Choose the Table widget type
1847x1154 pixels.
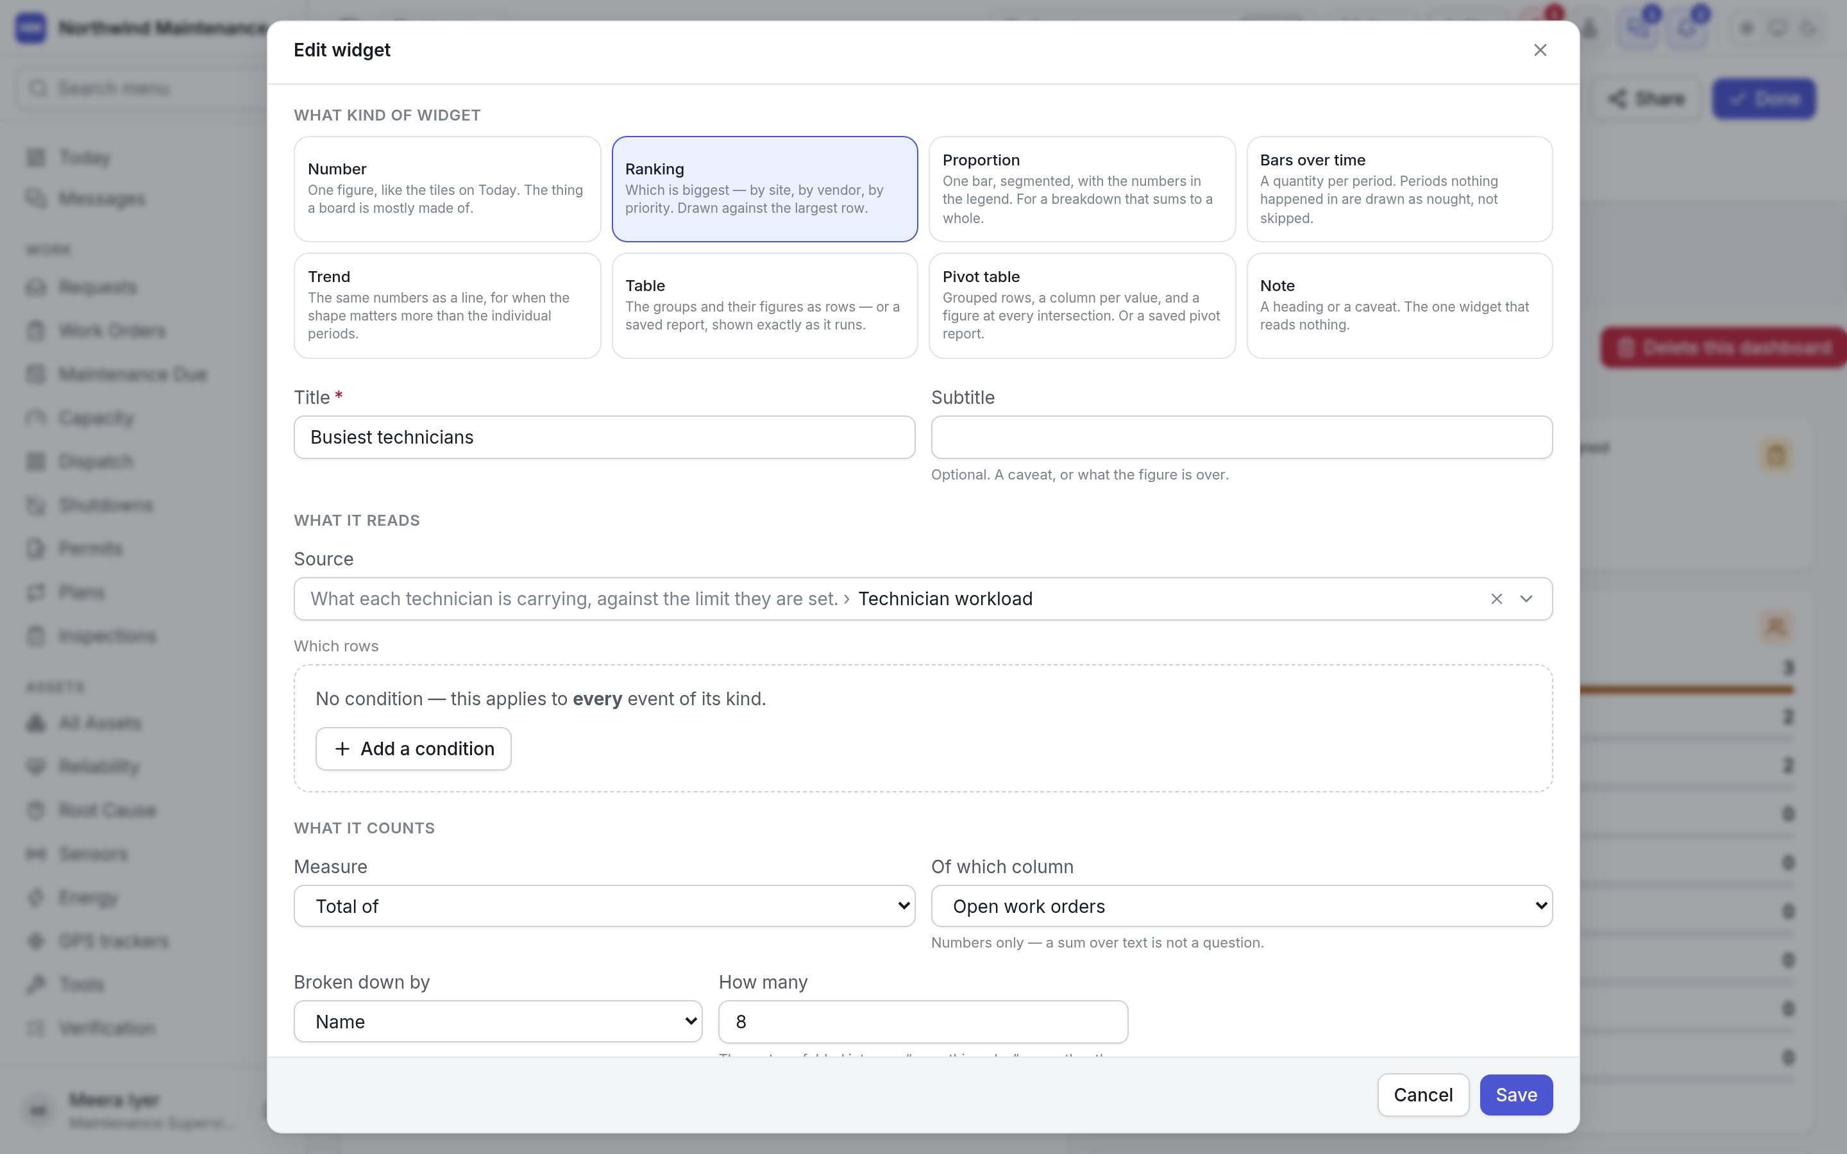pos(764,305)
